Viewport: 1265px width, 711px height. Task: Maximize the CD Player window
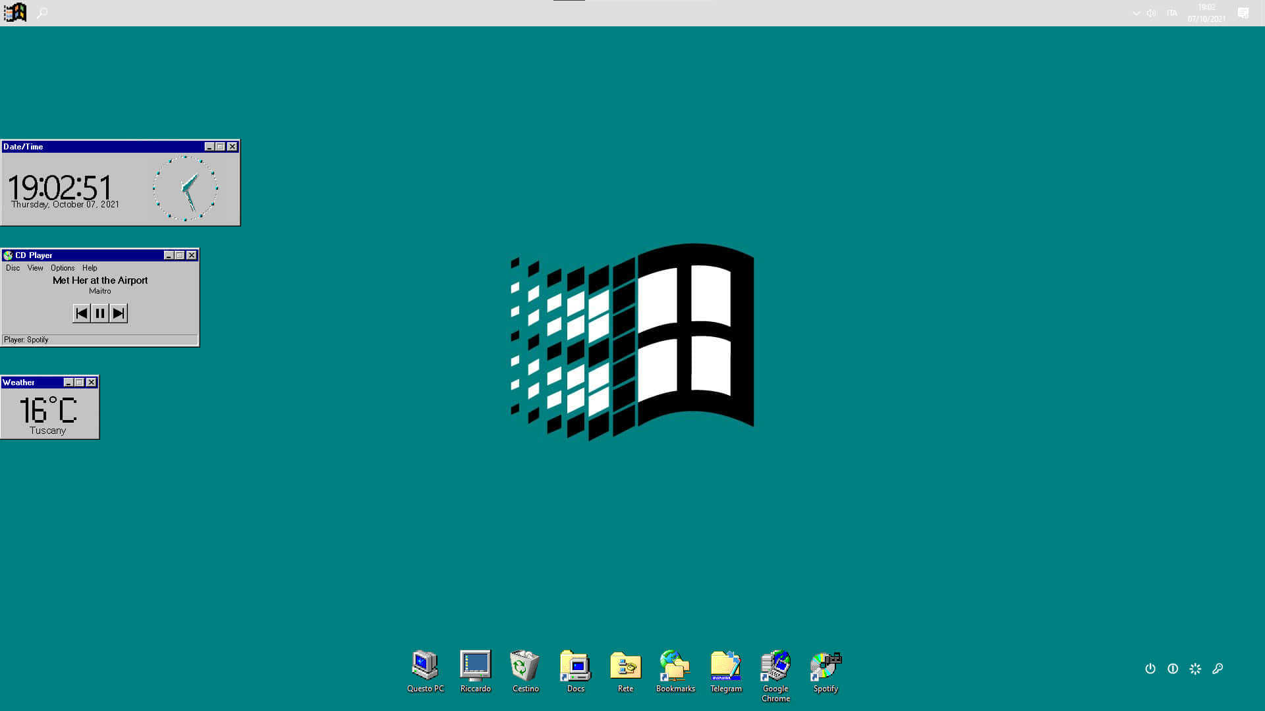coord(180,255)
